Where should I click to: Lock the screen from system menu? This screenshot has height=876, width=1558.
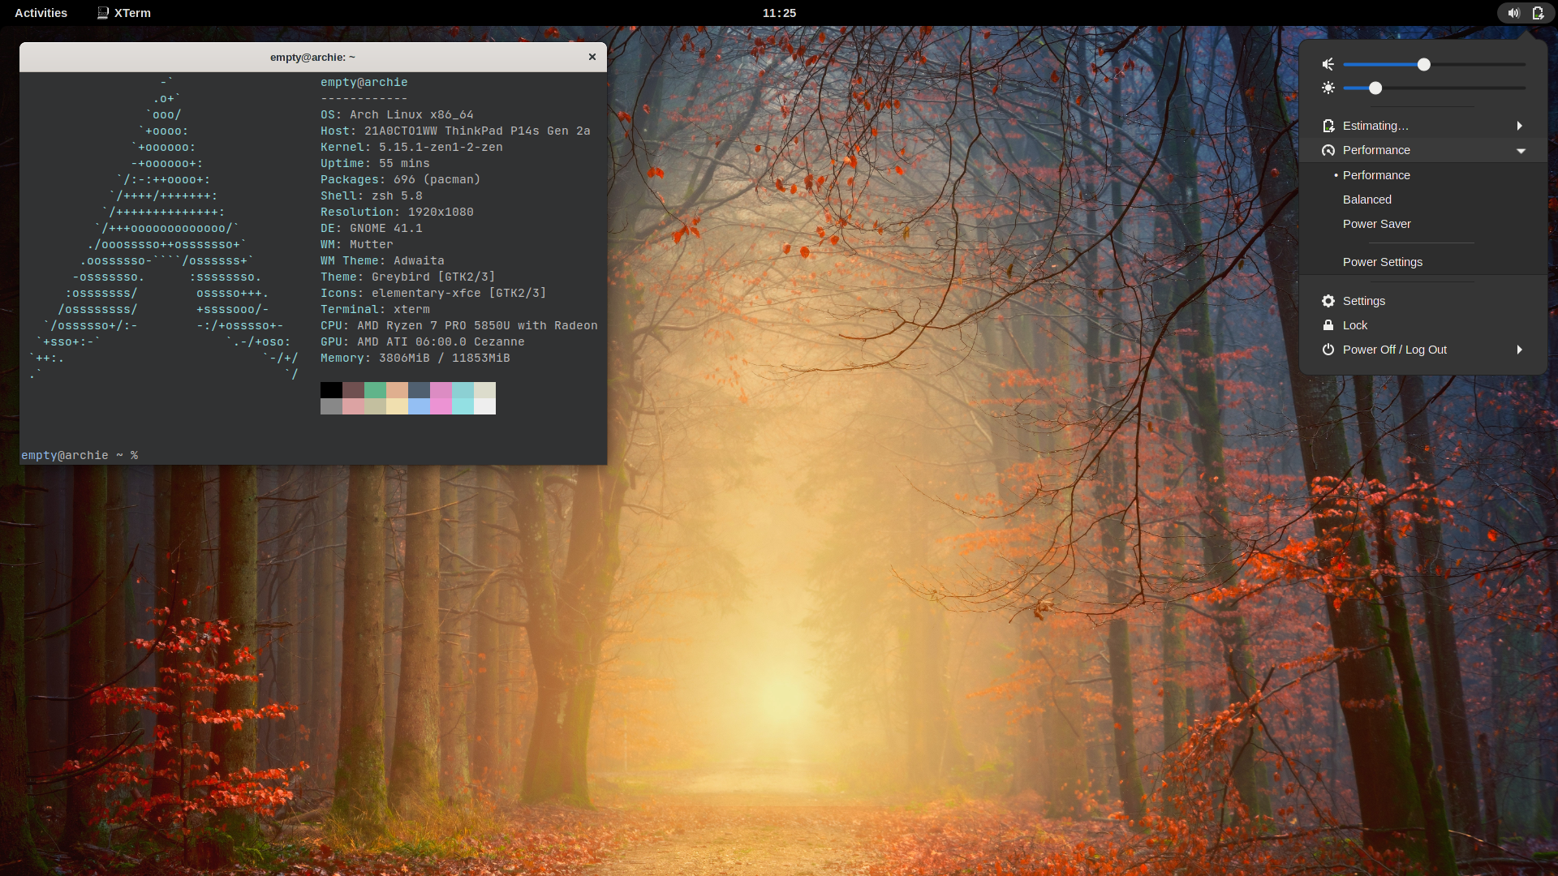click(1423, 325)
